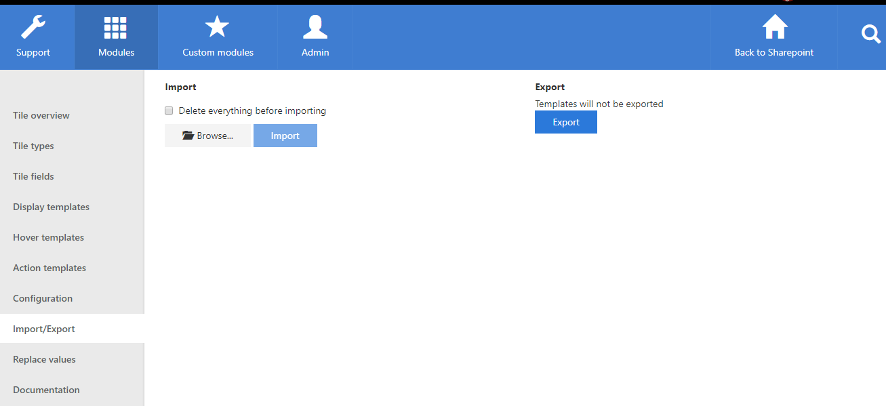
Task: Click the blue Export button
Action: 565,122
